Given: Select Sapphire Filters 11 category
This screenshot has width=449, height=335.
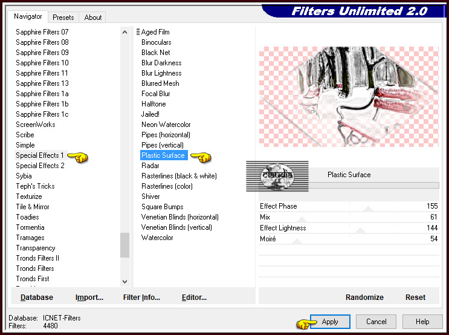Looking at the screenshot, I should point(42,73).
